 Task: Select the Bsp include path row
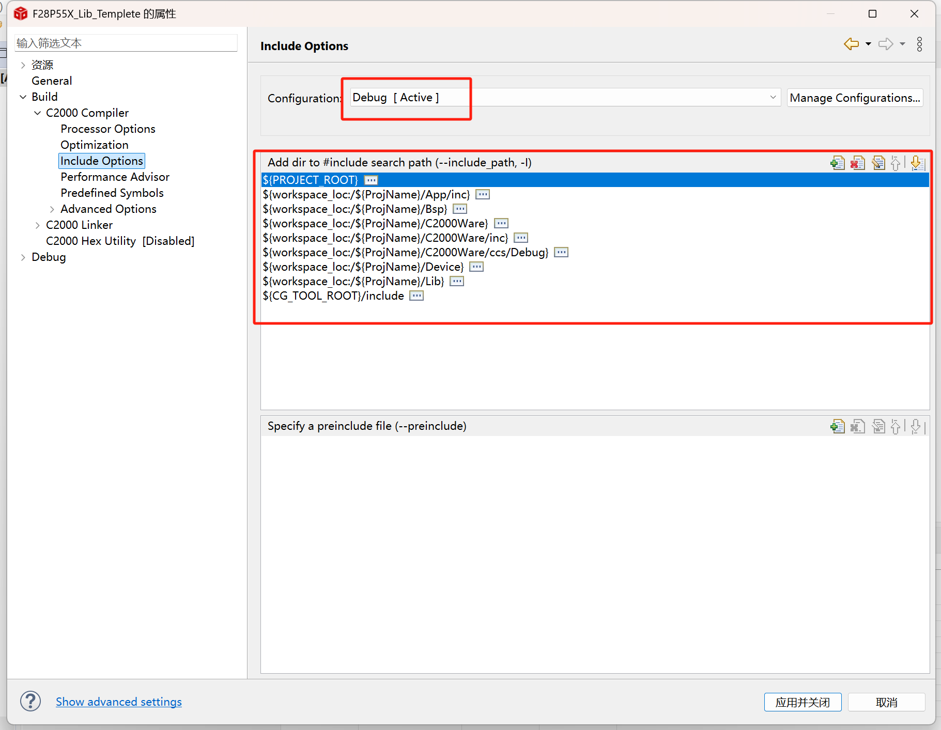pos(595,209)
